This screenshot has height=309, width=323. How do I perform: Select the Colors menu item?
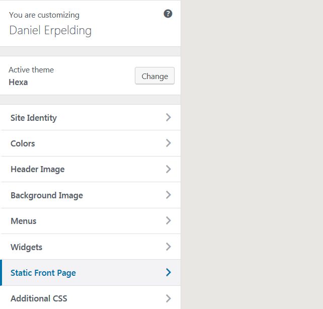tap(23, 143)
